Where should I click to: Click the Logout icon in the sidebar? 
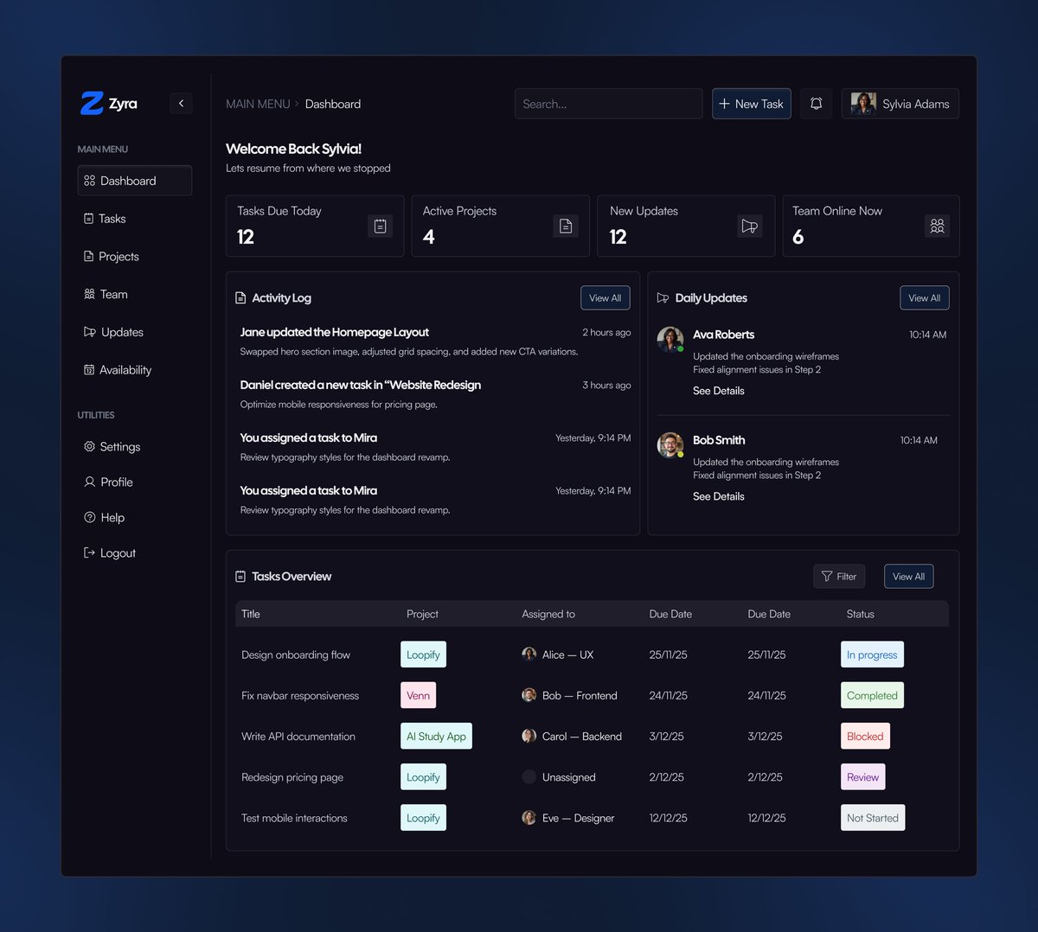click(x=89, y=552)
